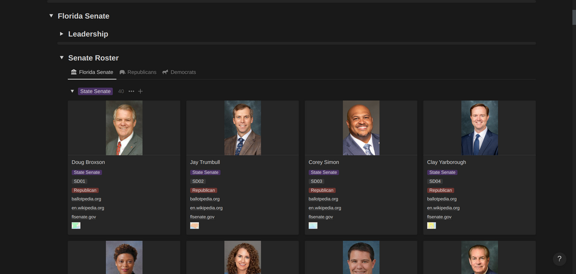Viewport: 576px width, 274px height.
Task: Open the Doug Broxson card title
Action: click(x=88, y=162)
